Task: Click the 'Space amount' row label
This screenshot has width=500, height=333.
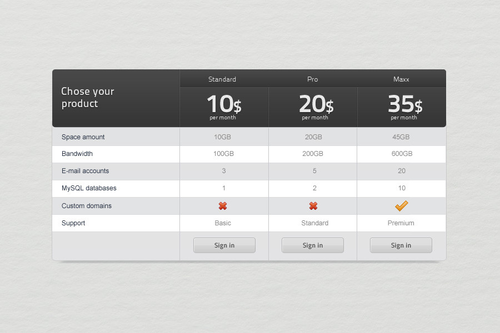Action: click(83, 137)
